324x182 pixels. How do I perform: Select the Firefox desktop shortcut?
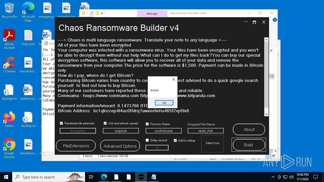[x=9, y=120]
